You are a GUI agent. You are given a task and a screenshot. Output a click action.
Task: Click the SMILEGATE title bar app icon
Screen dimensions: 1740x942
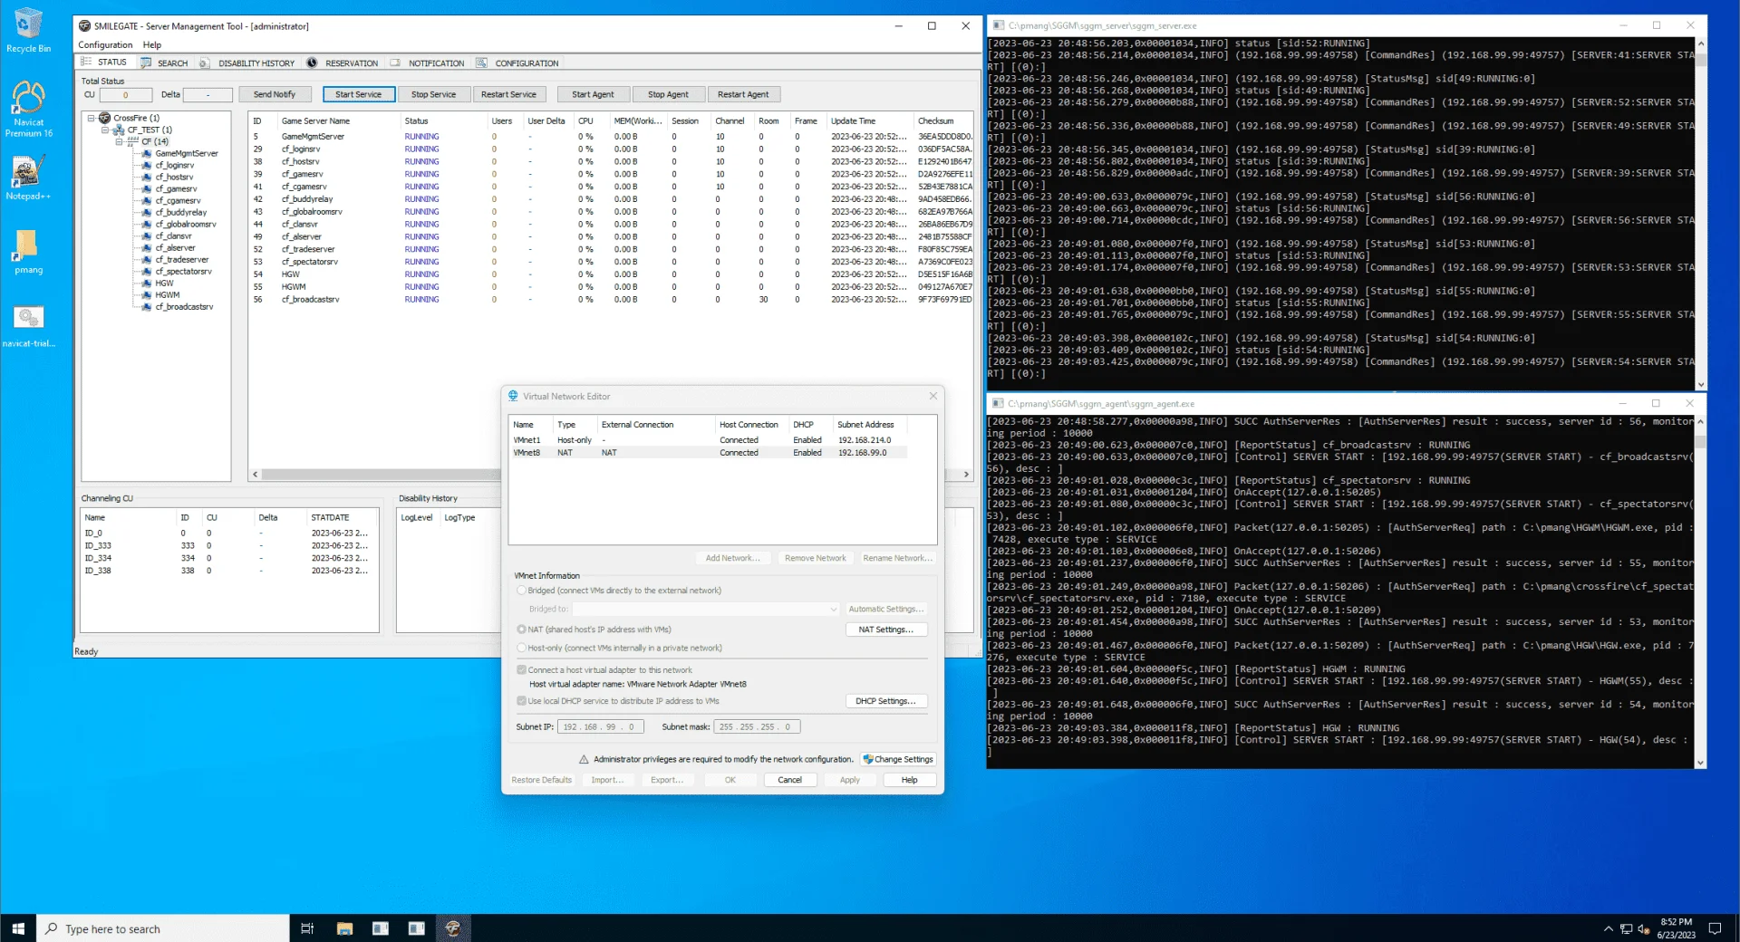tap(85, 26)
